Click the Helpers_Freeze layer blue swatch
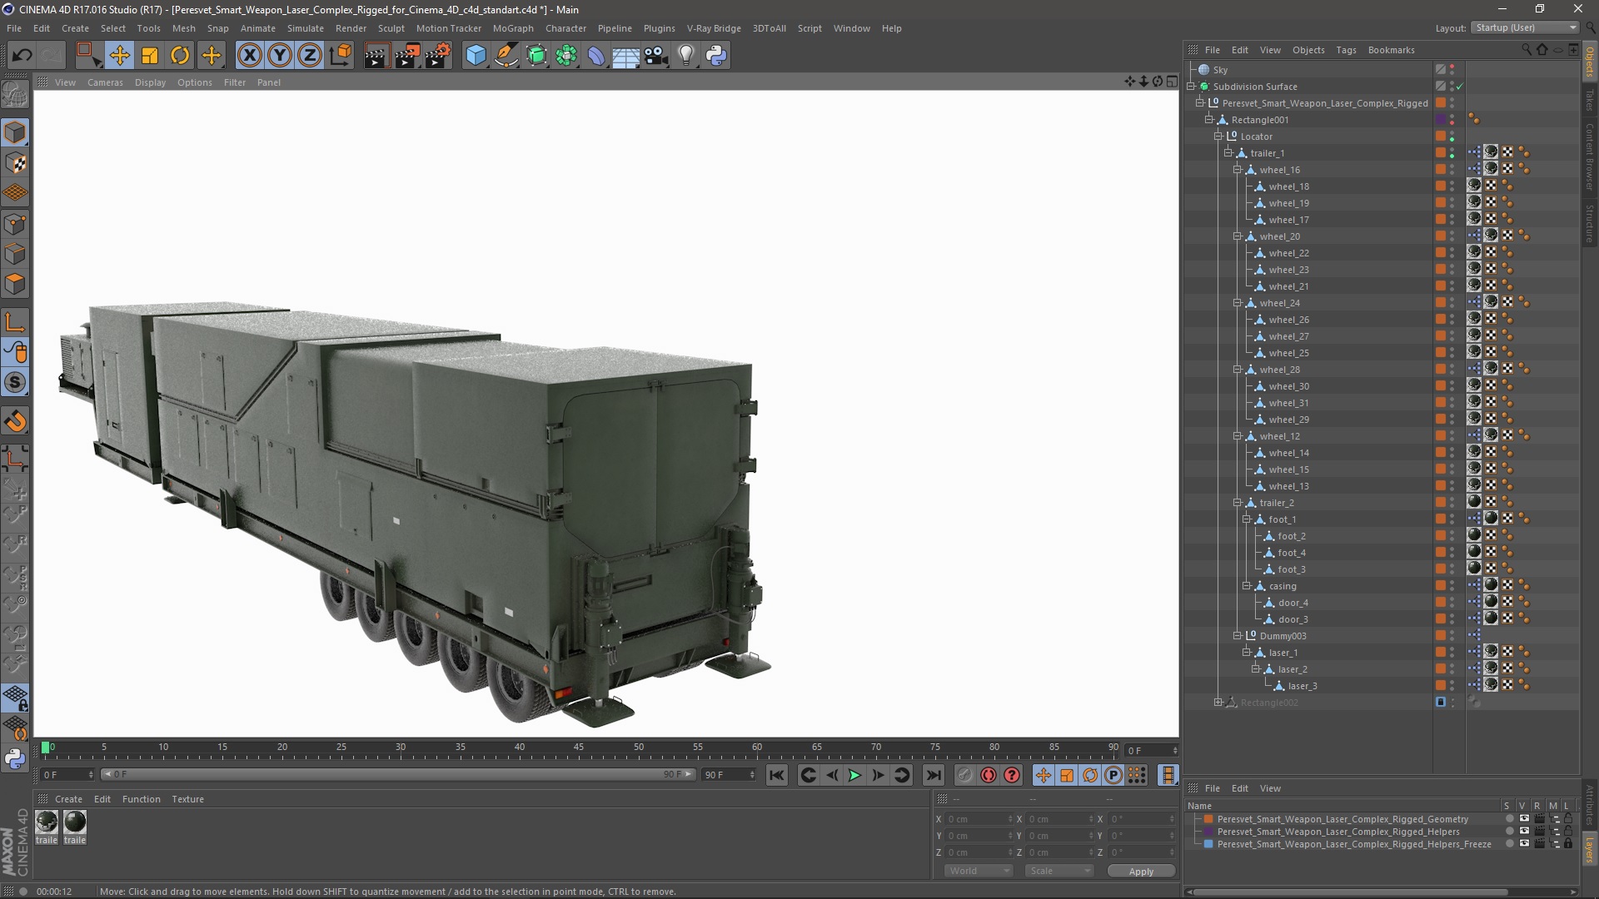Screen dimensions: 1599x899 pos(1208,844)
